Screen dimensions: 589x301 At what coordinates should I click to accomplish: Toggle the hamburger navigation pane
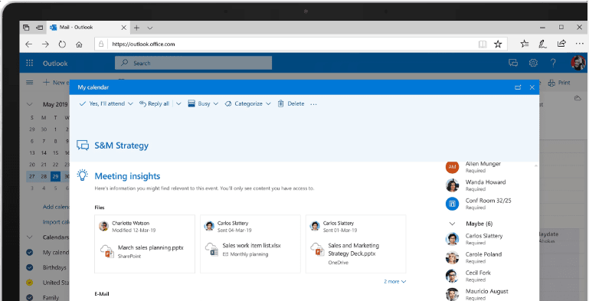(x=30, y=82)
